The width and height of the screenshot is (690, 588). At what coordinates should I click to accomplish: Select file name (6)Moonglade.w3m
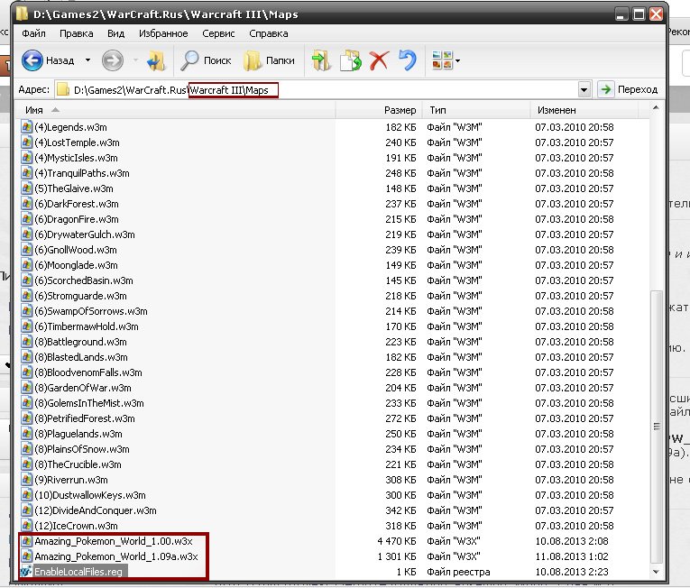point(76,265)
